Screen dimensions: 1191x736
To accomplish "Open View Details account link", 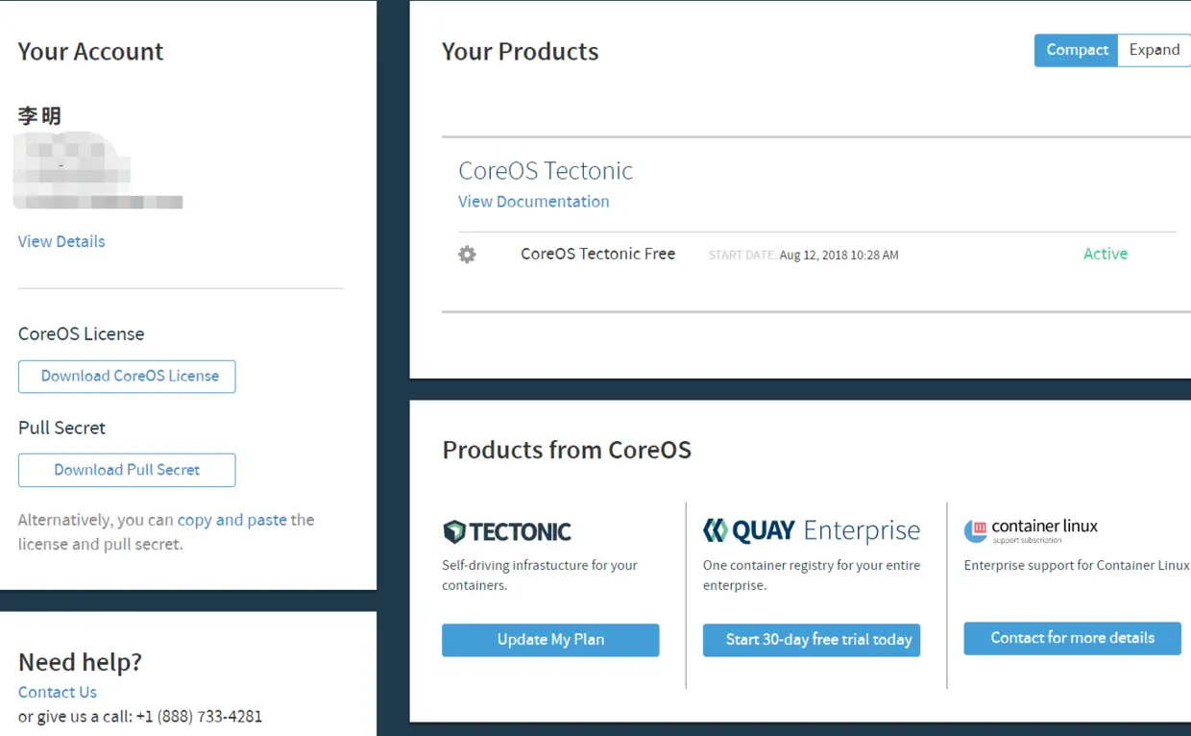I will tap(61, 241).
